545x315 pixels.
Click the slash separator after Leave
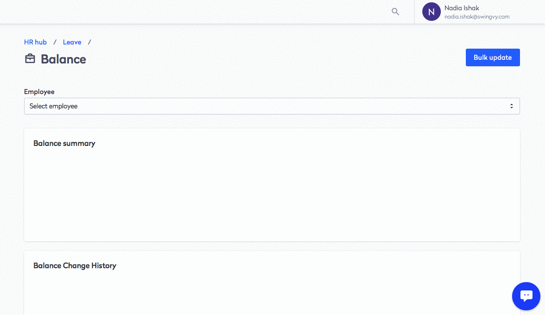point(89,42)
